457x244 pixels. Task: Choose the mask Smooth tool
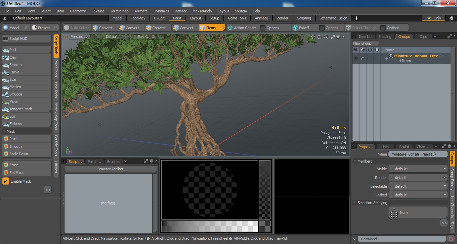pos(27,146)
